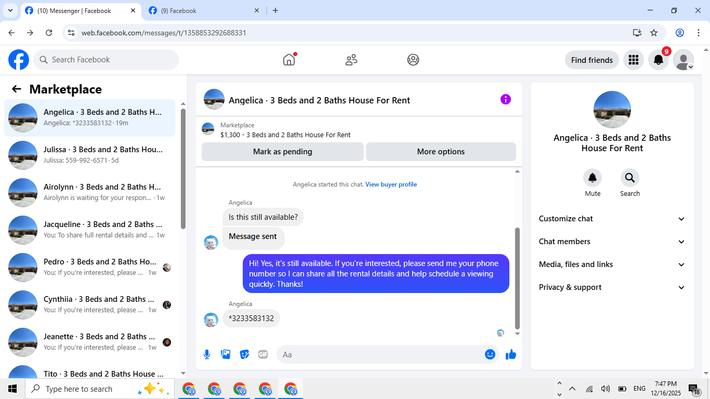
Task: Expand the Privacy & support section
Action: click(x=612, y=287)
